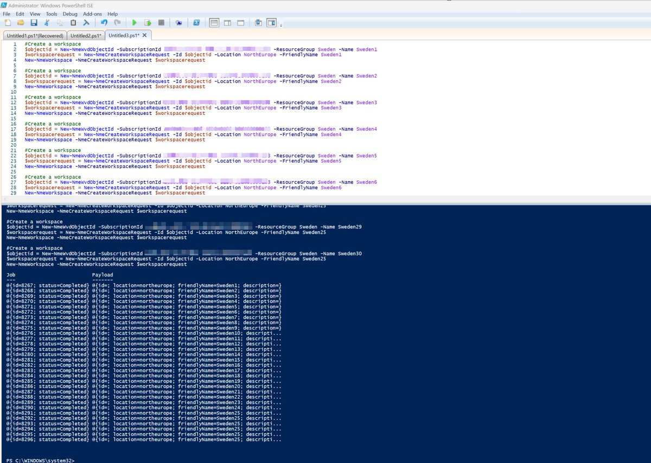Click the PowerShell ISE title bar icon

coord(4,4)
